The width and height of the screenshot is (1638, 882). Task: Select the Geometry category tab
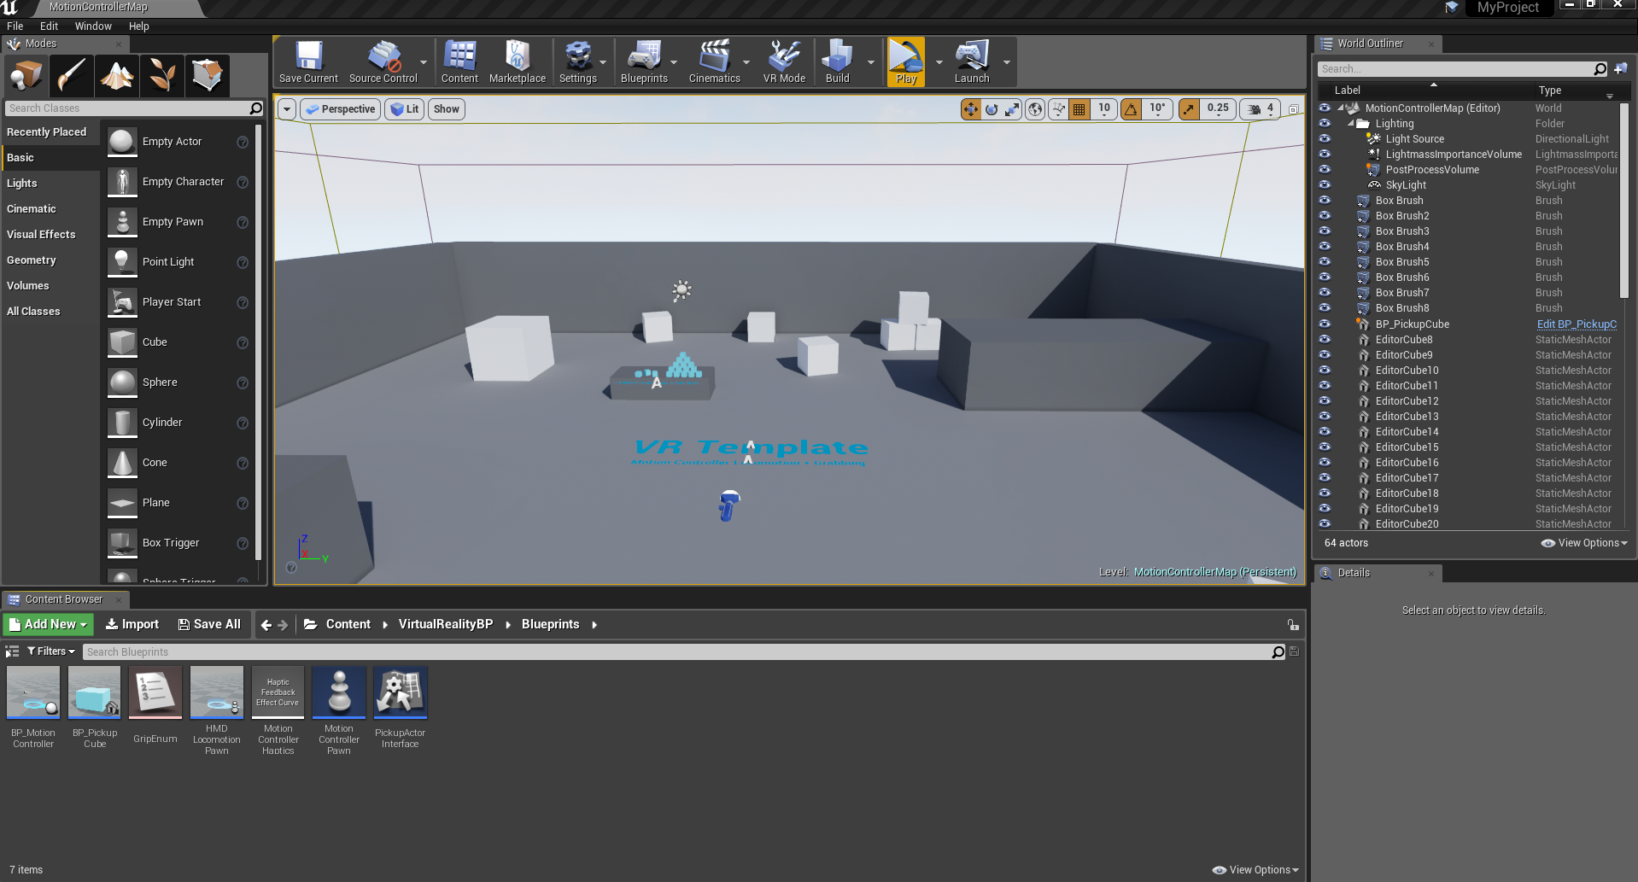tap(50, 260)
